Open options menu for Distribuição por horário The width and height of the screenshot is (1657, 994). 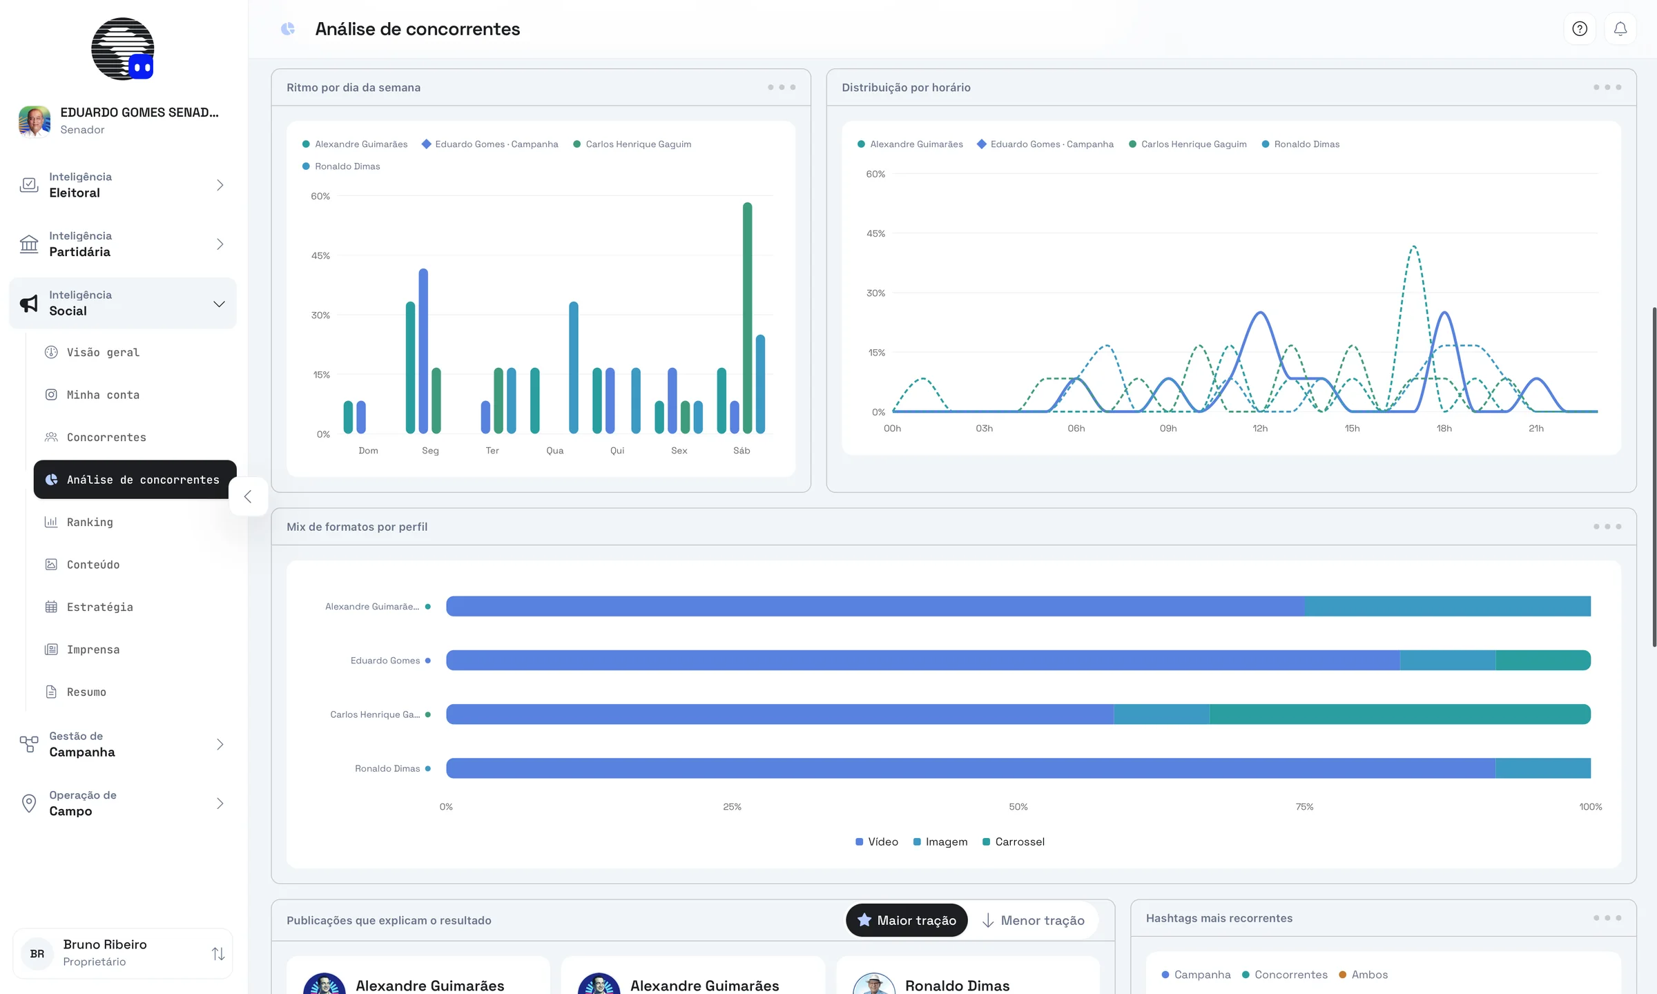pos(1607,88)
